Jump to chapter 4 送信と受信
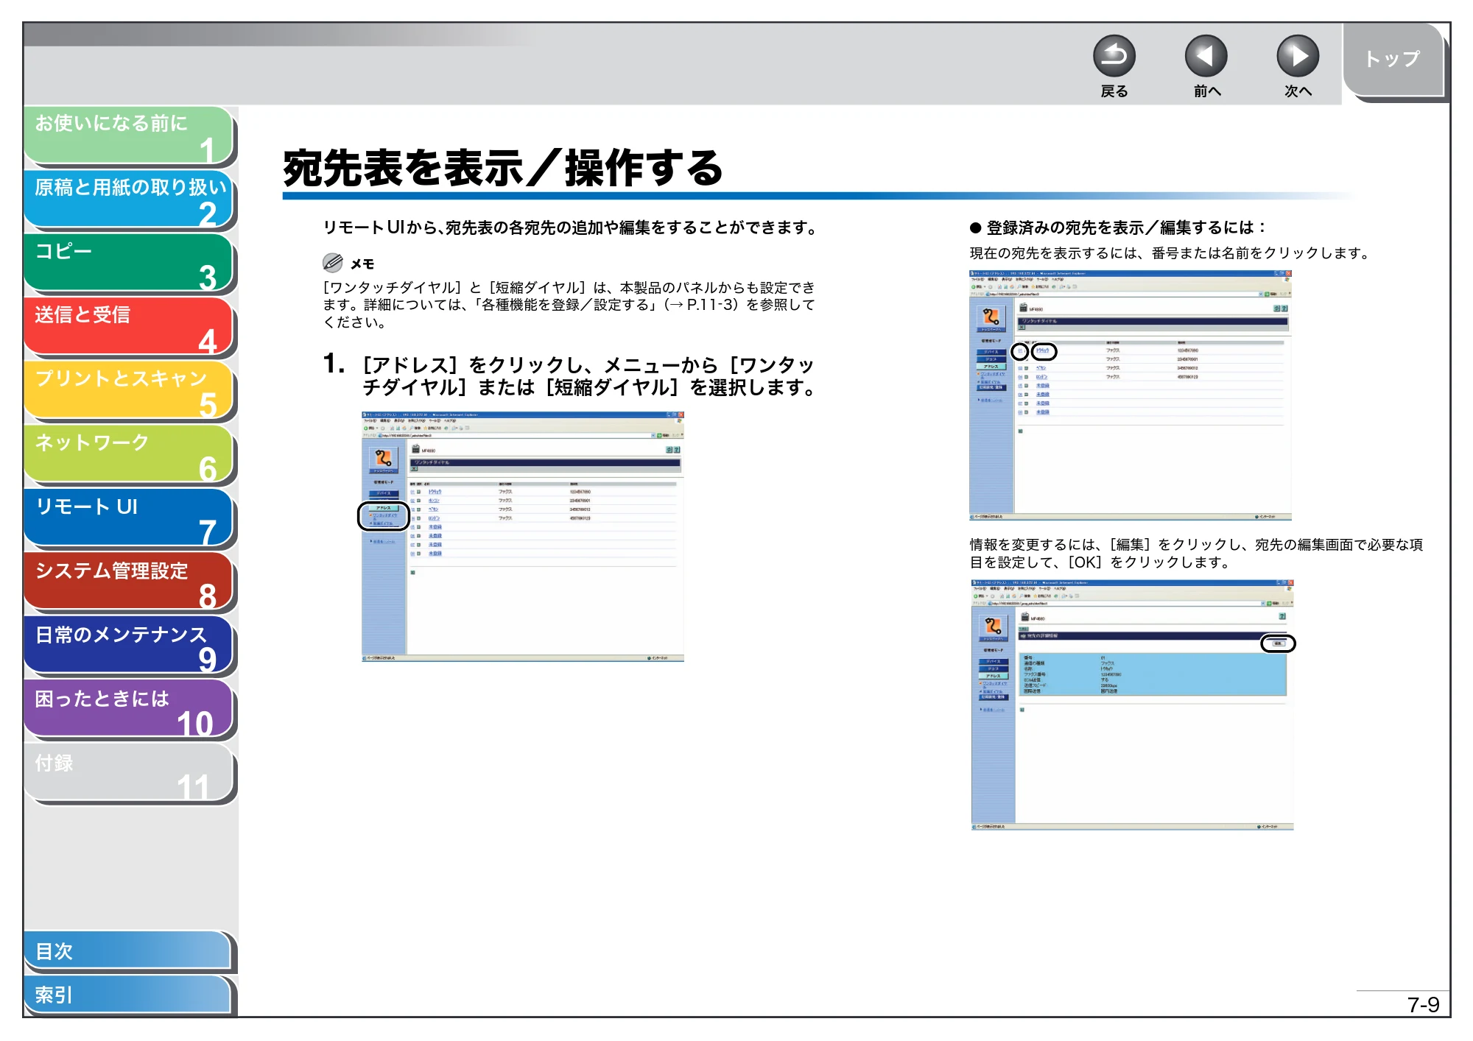 [129, 327]
